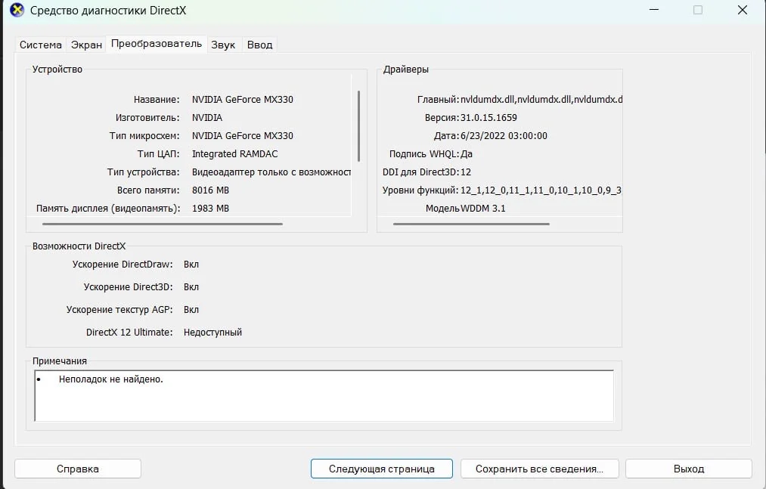Click Следующая страница button
This screenshot has height=489, width=766.
(382, 469)
